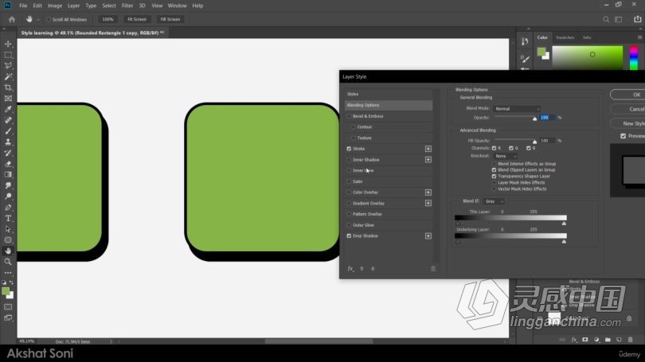
Task: Open the Filter menu
Action: pyautogui.click(x=127, y=6)
